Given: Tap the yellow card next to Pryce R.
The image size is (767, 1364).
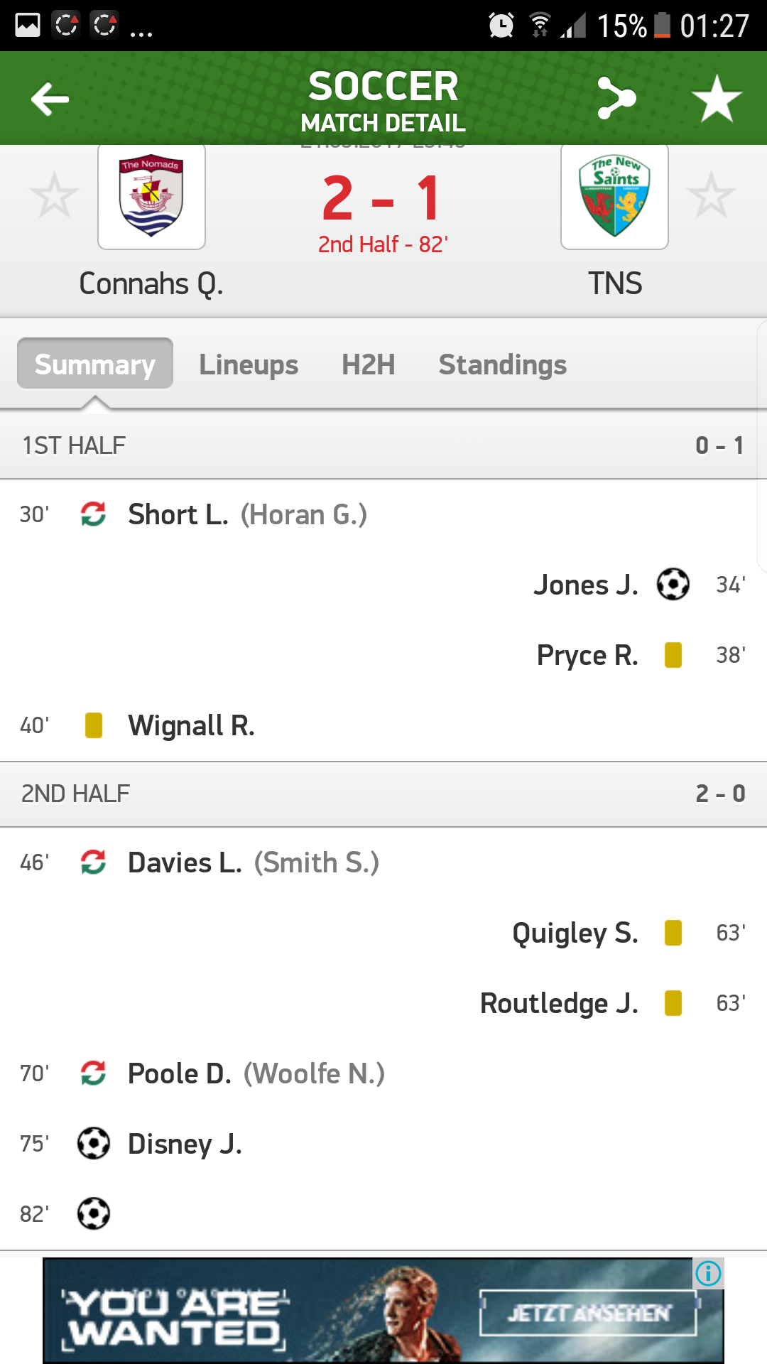Looking at the screenshot, I should coord(673,655).
